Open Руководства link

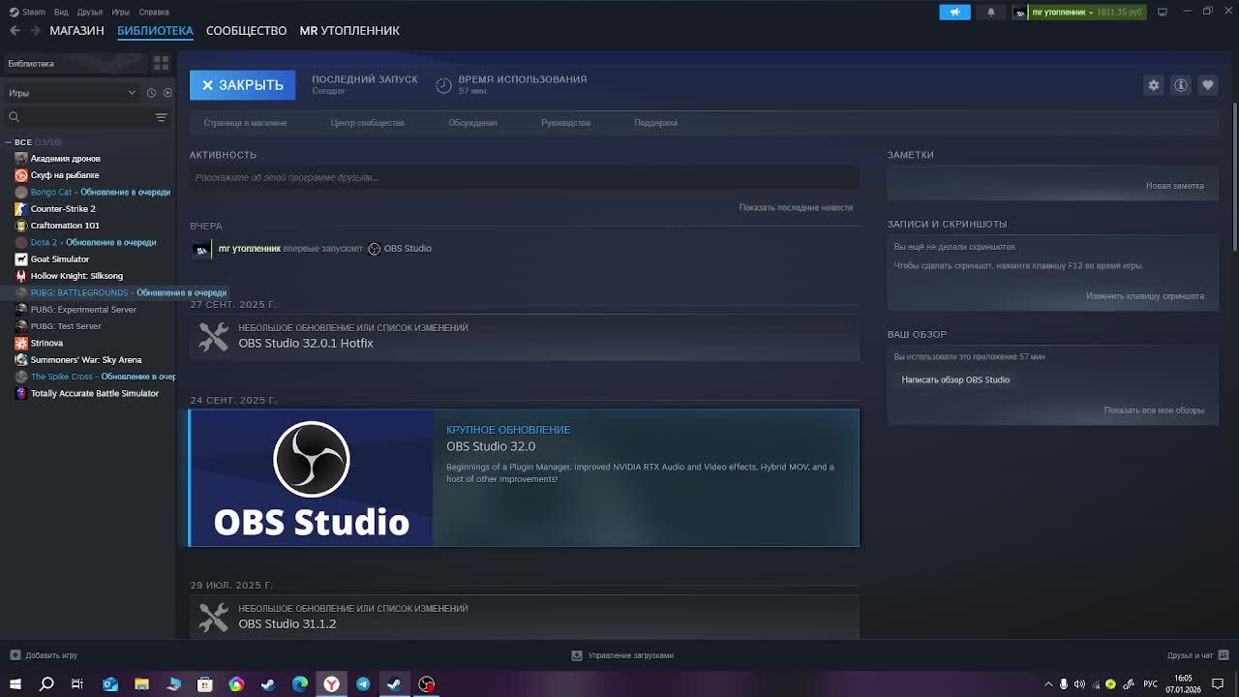tap(565, 123)
